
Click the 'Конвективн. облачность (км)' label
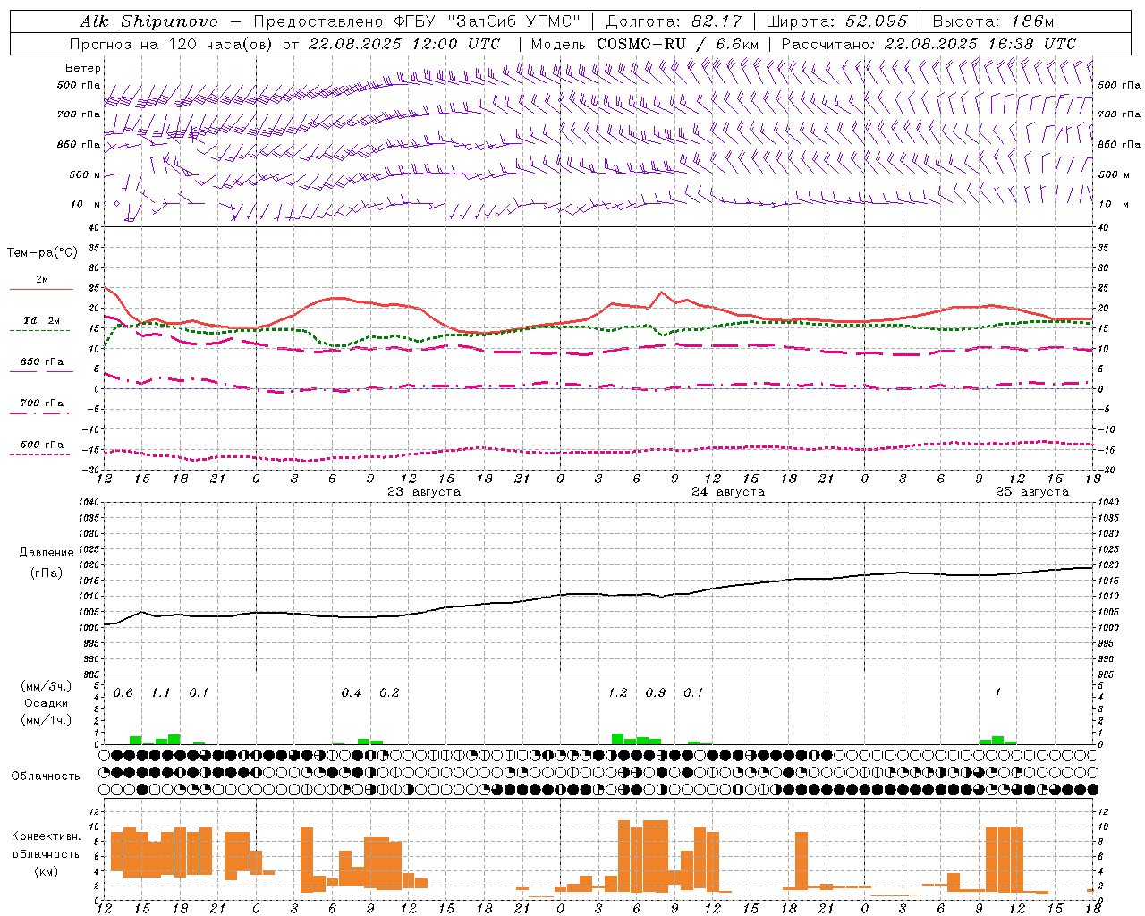pos(46,853)
